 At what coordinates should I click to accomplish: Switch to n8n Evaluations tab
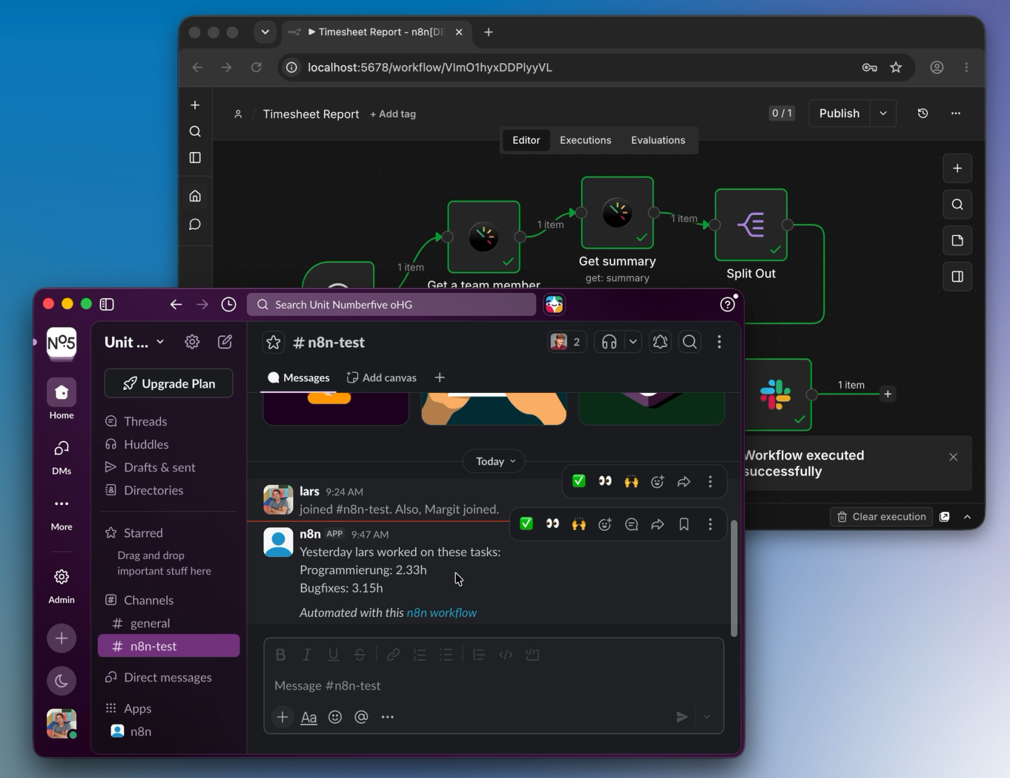(658, 140)
